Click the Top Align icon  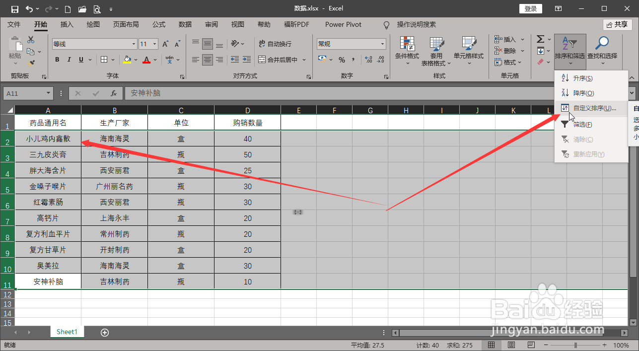tap(196, 44)
